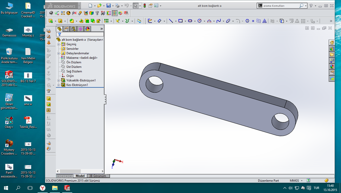341x193 pixels.
Task: Click the Rebuild traffic light icon
Action: tap(145, 6)
